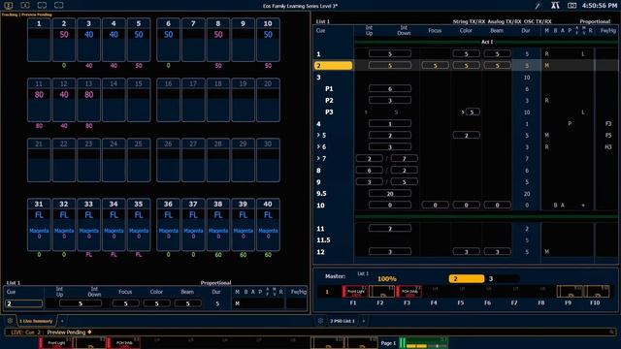The height and width of the screenshot is (349, 621).
Task: Select channel 10 tile
Action: [268, 40]
